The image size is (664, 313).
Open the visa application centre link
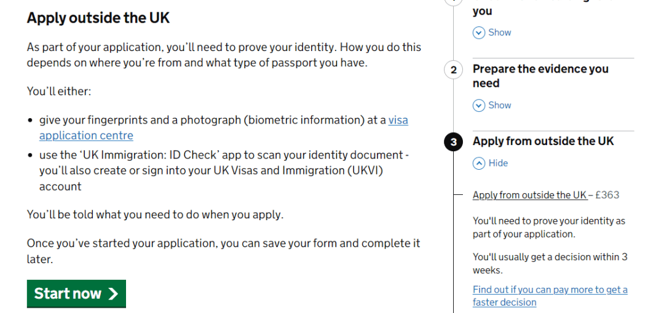224,128
